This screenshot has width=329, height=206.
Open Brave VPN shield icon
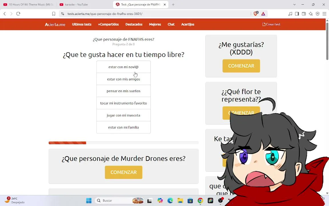click(318, 14)
